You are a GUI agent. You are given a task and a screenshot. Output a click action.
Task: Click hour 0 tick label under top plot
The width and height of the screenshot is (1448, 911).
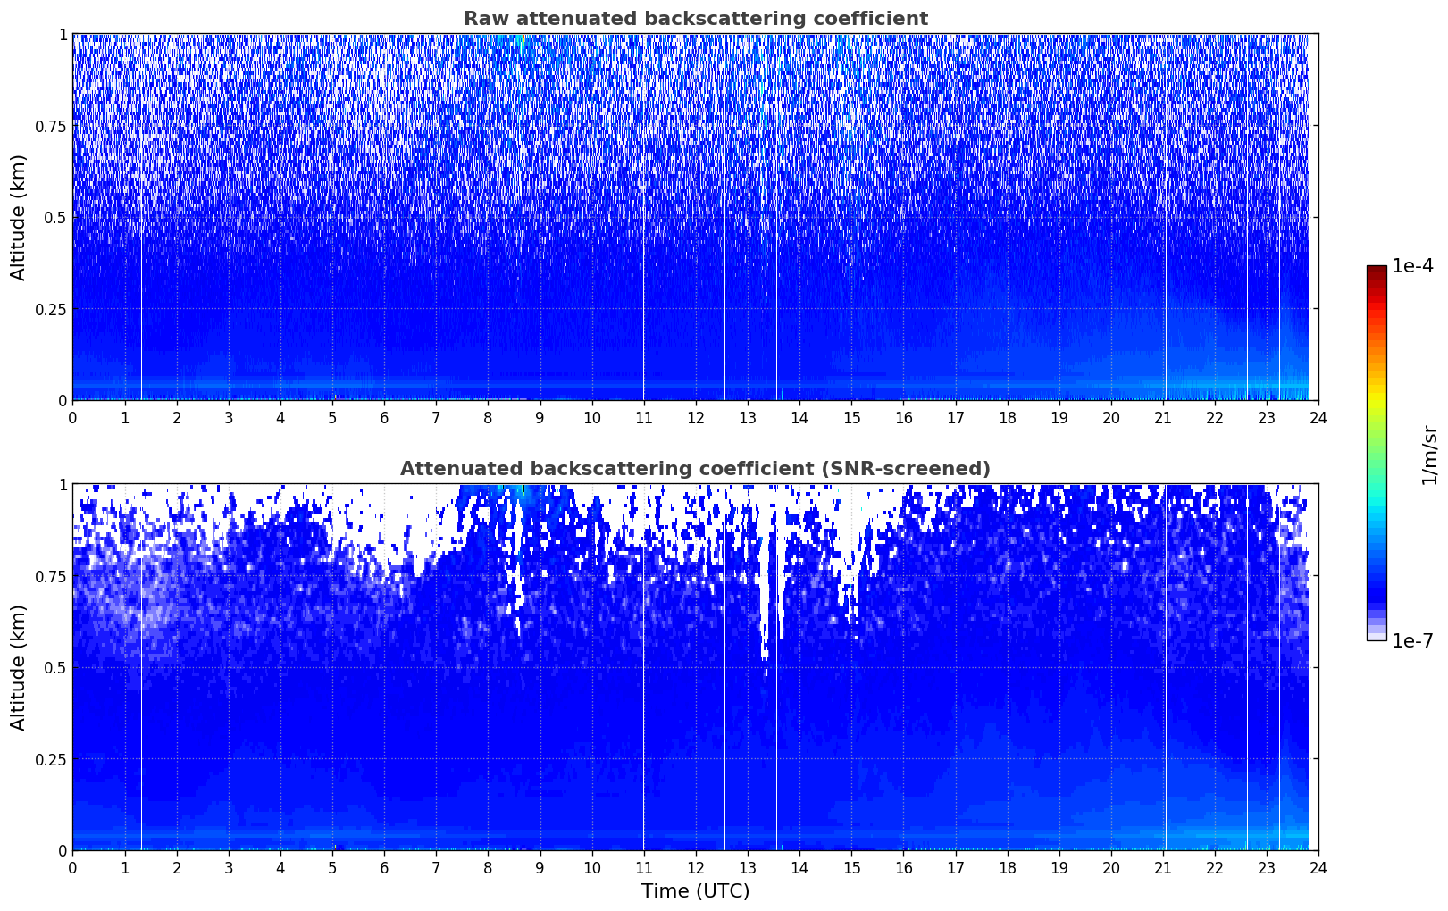pos(72,418)
